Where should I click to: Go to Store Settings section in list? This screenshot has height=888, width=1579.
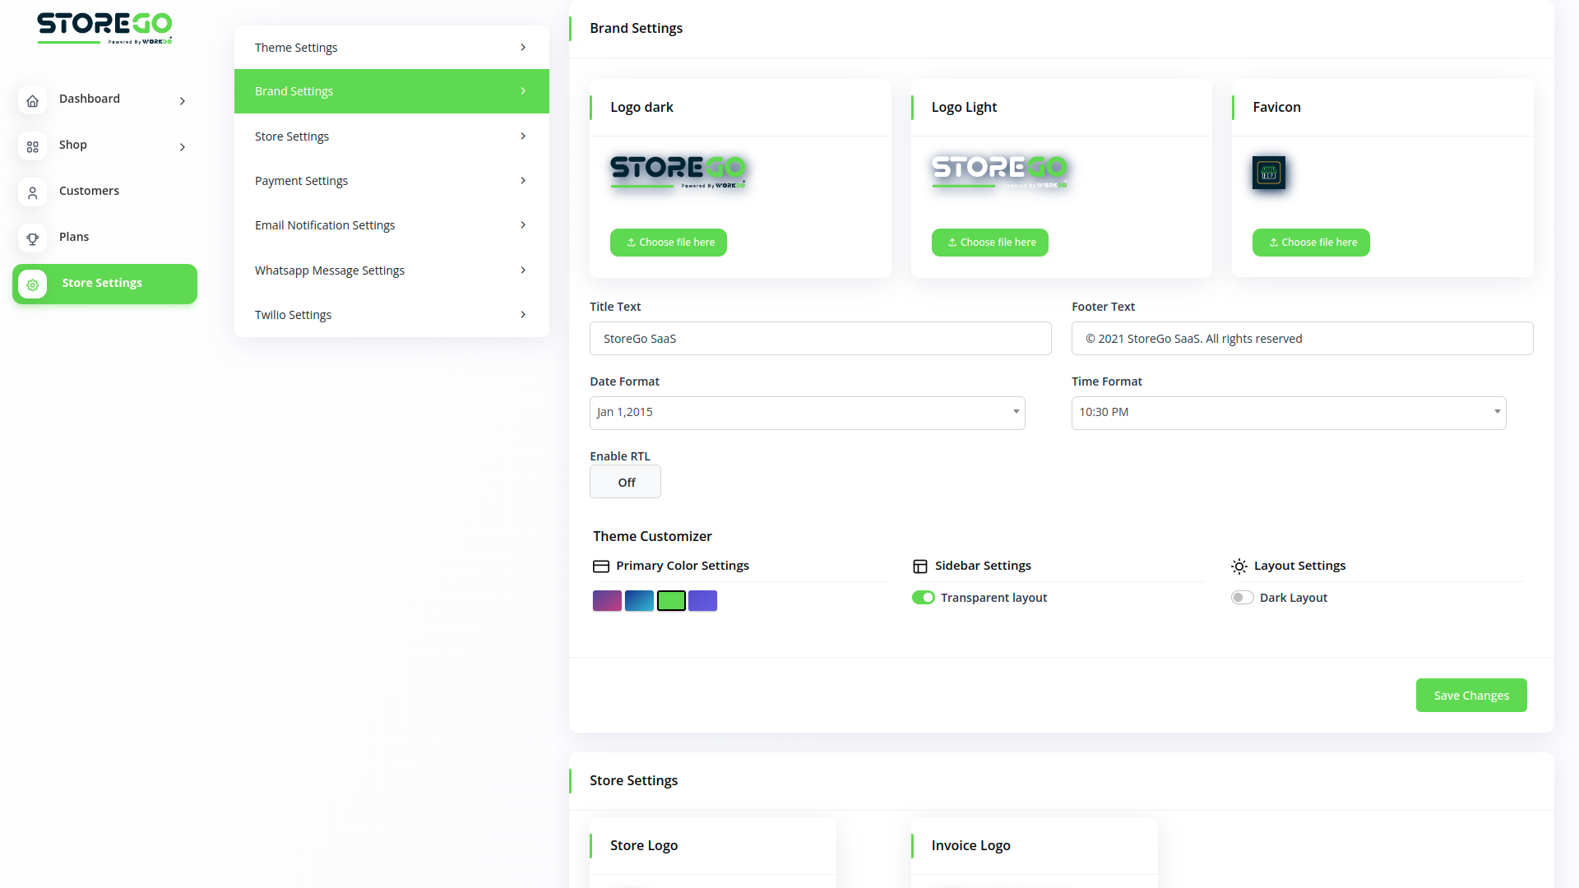click(x=391, y=136)
